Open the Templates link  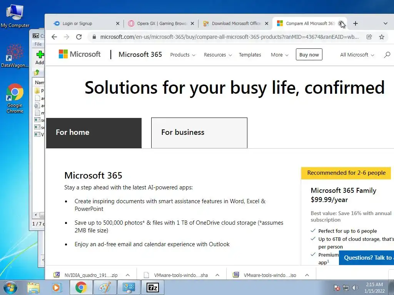[x=250, y=55]
